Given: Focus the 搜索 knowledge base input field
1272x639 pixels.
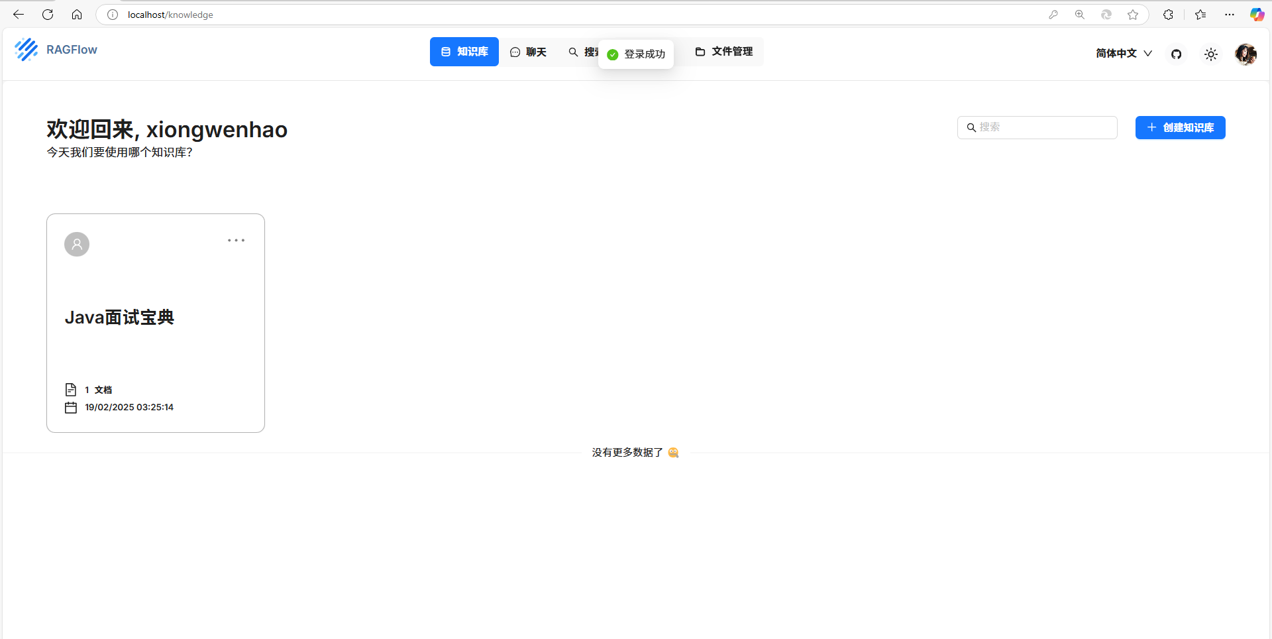Looking at the screenshot, I should coord(1037,128).
